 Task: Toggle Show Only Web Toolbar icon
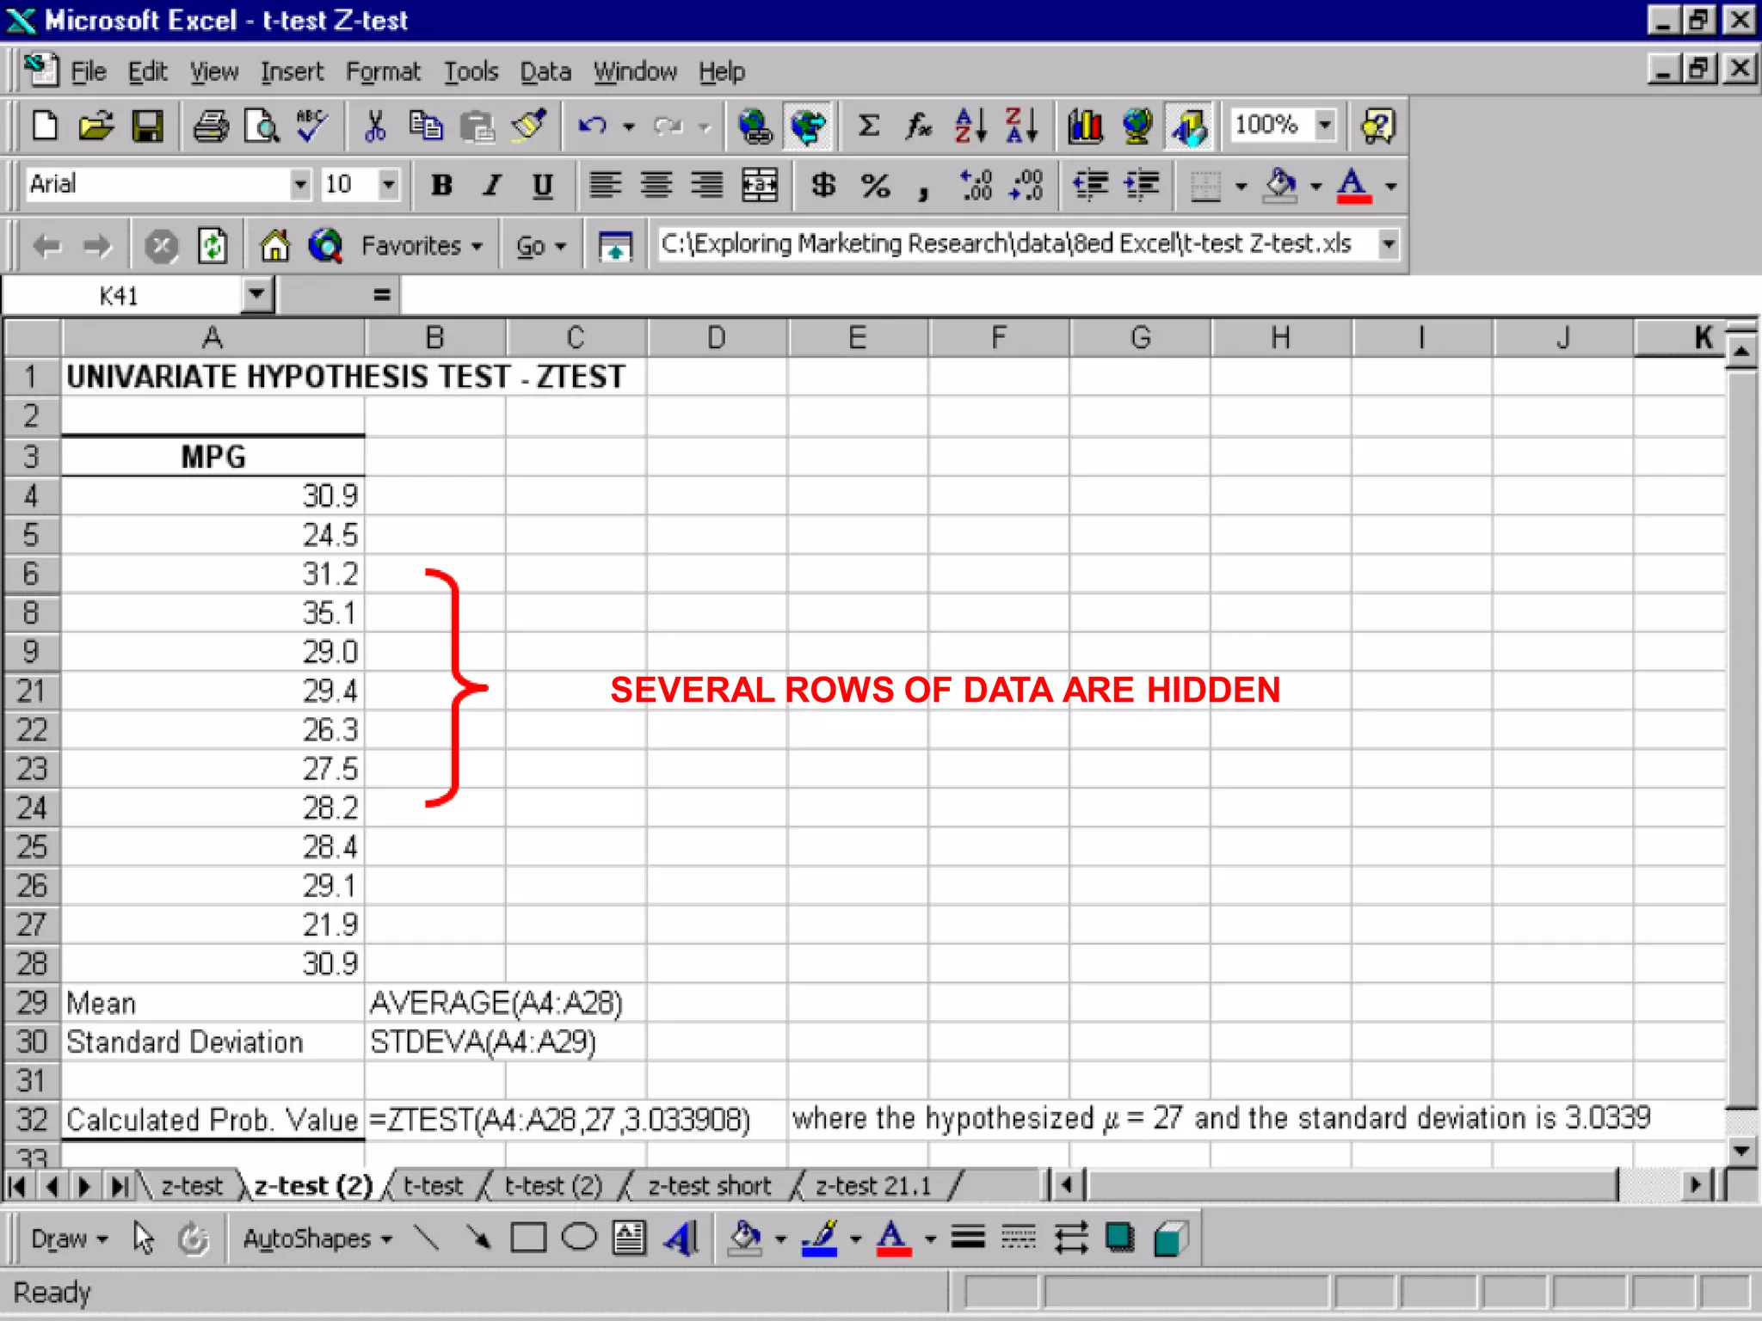coord(615,246)
